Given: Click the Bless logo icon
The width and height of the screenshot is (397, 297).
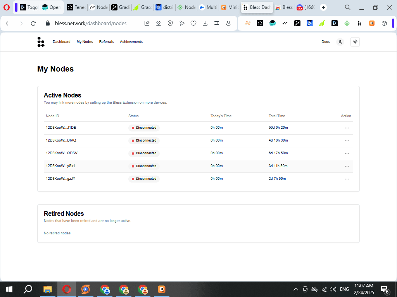Looking at the screenshot, I should 41,42.
